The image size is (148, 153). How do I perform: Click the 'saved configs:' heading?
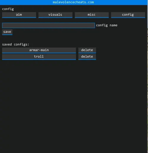click(16, 44)
